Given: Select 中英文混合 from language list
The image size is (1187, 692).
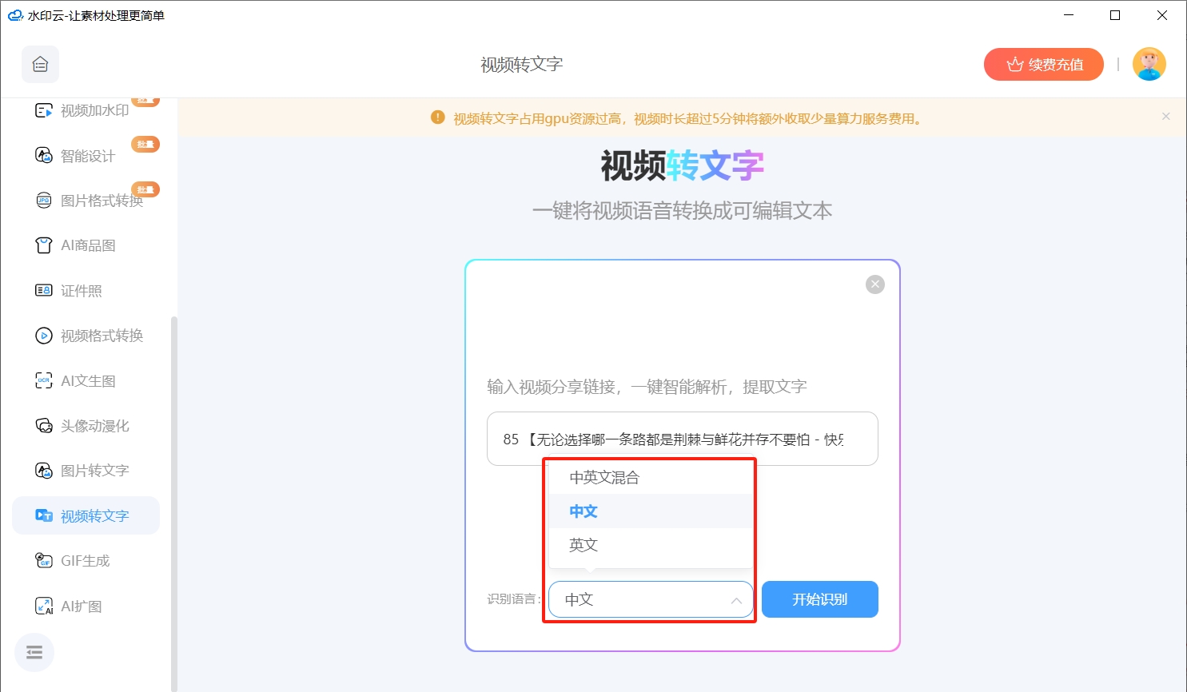Looking at the screenshot, I should coord(604,478).
